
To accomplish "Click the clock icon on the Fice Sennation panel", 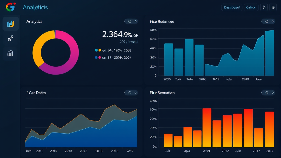I will [x=266, y=93].
